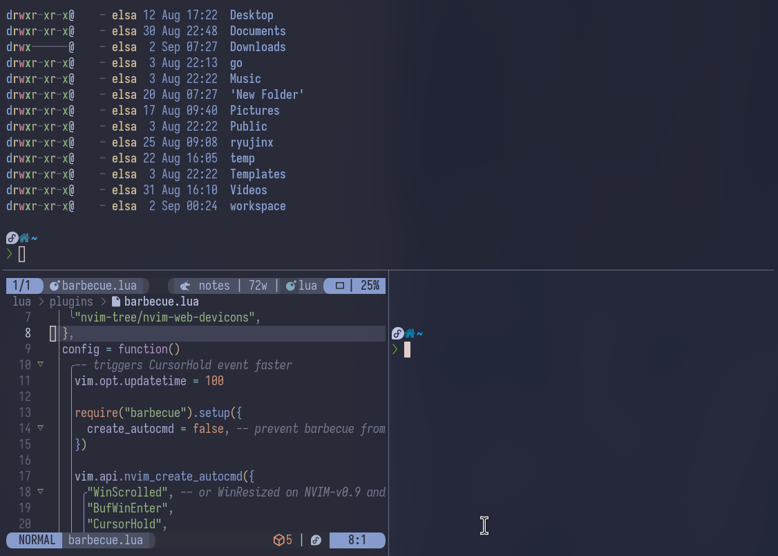Image resolution: width=778 pixels, height=556 pixels.
Task: Click the Pictures directory name
Action: click(x=254, y=110)
